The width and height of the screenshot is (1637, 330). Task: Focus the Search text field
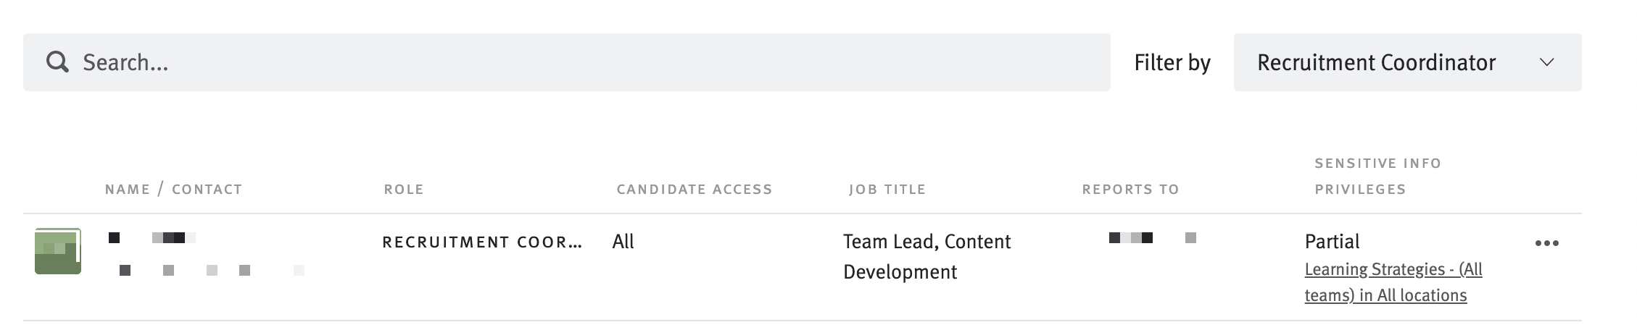click(580, 62)
